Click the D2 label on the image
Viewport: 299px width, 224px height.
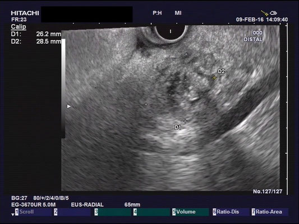point(221,71)
